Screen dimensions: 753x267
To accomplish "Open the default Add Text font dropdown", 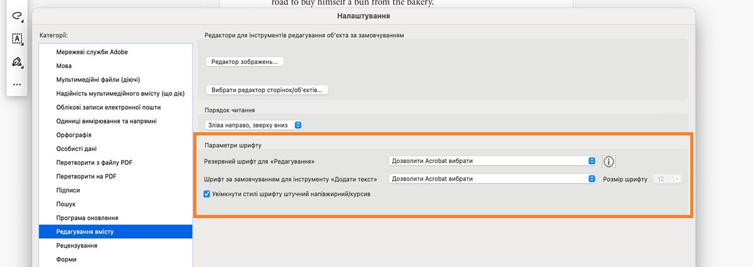I will [x=493, y=179].
